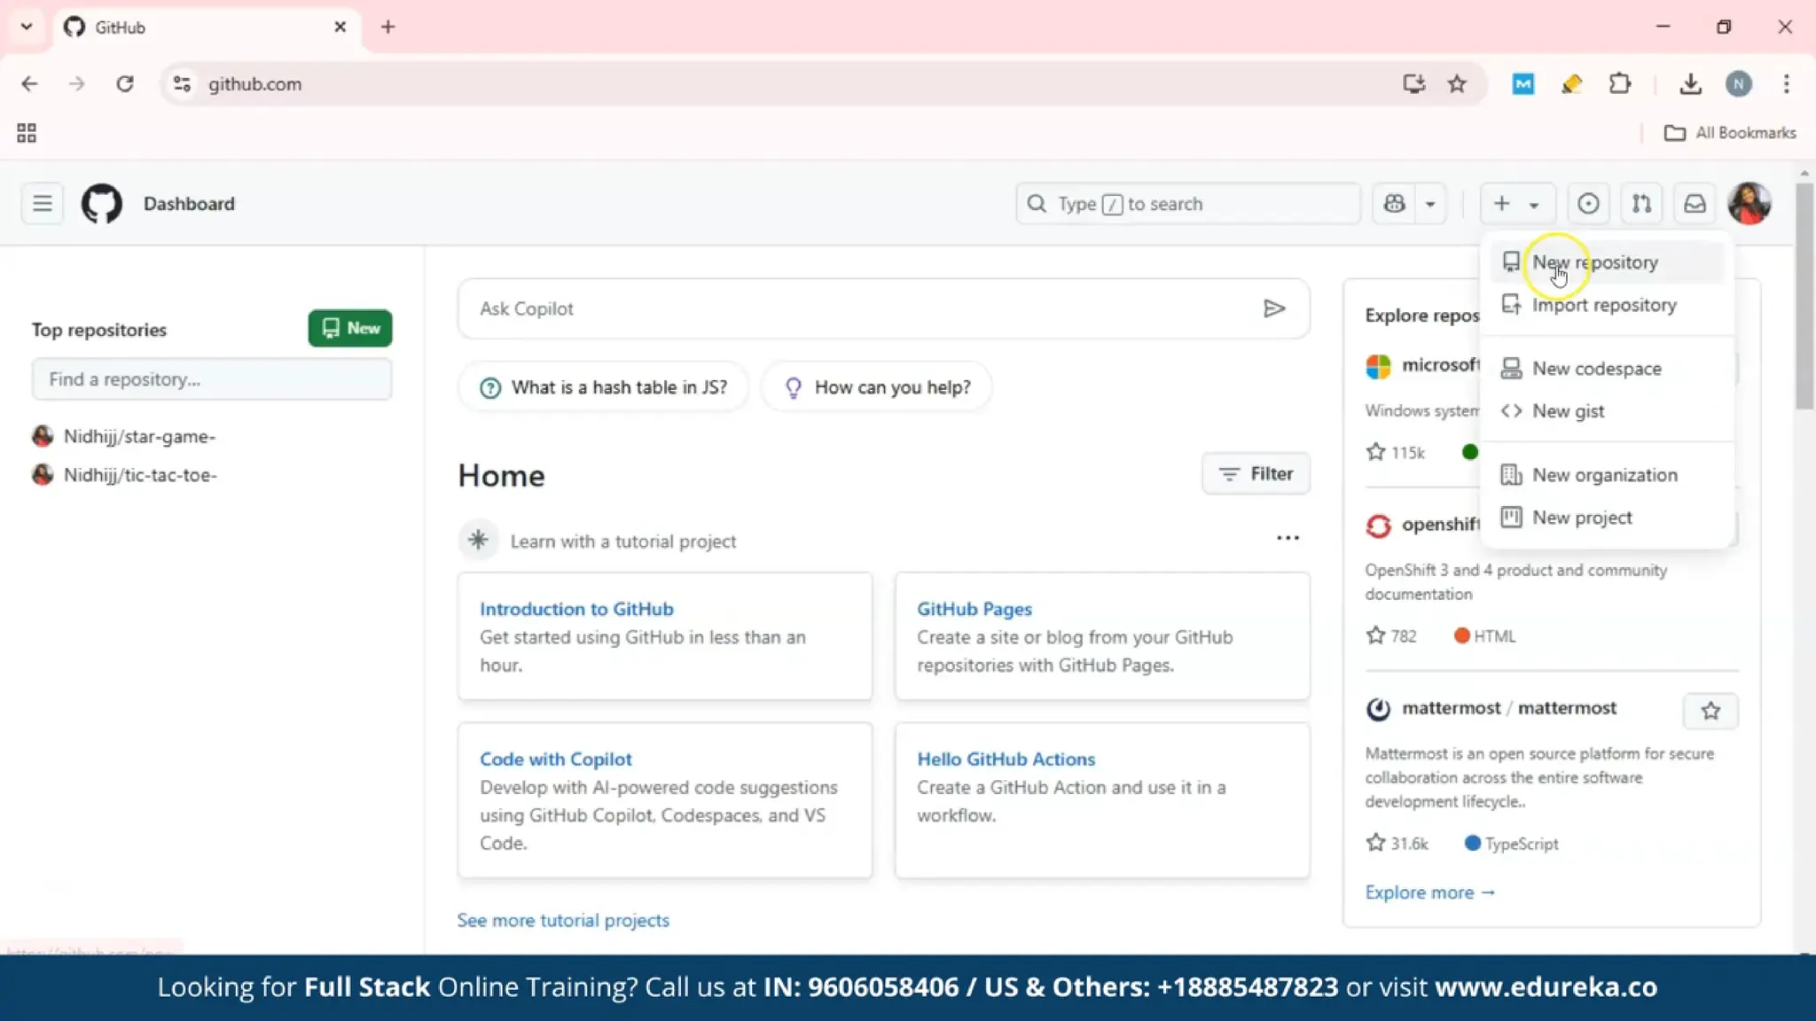Click the tutorial project sparkle icon
1816x1021 pixels.
478,540
